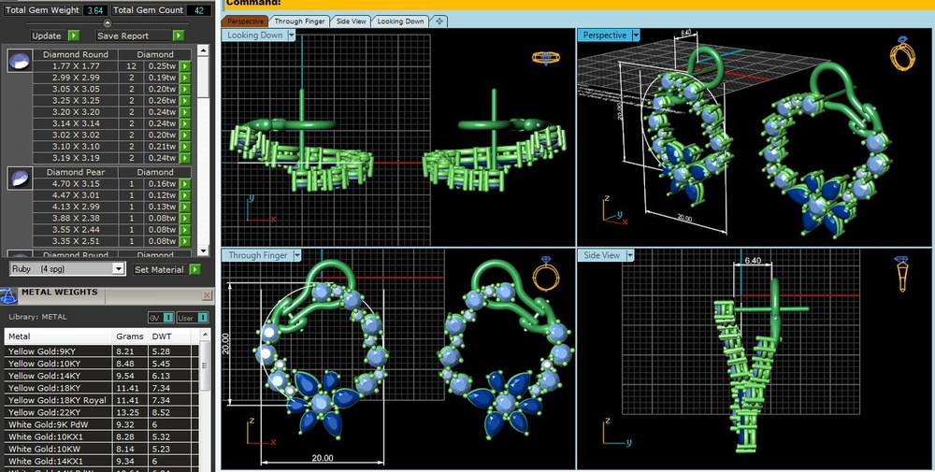Viewport: 935px width, 472px height.
Task: Select the White Gold:10KX1 row
Action: (101, 436)
